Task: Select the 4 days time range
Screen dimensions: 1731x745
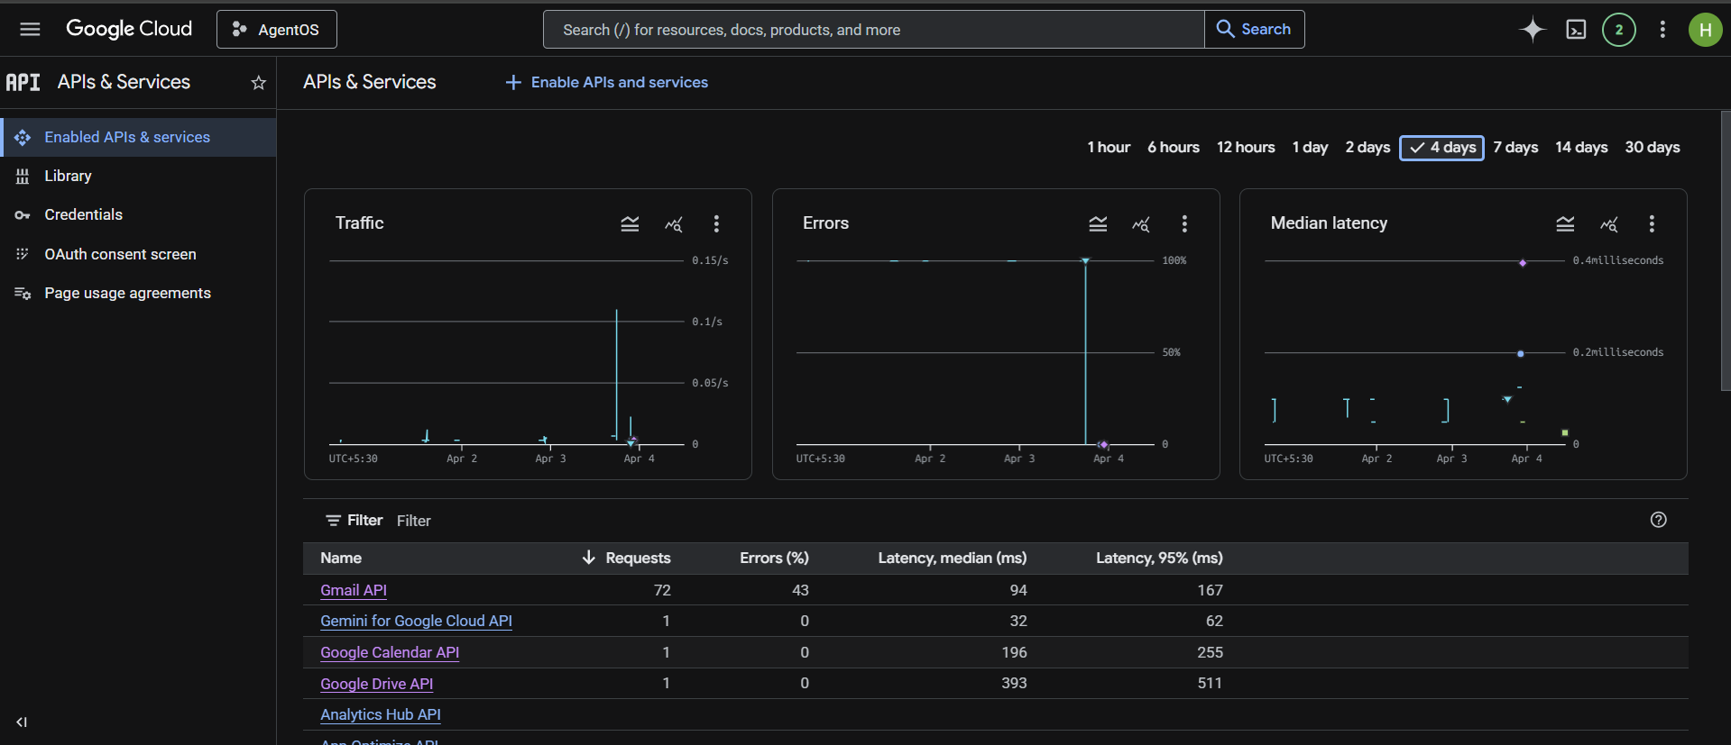Action: coord(1441,148)
